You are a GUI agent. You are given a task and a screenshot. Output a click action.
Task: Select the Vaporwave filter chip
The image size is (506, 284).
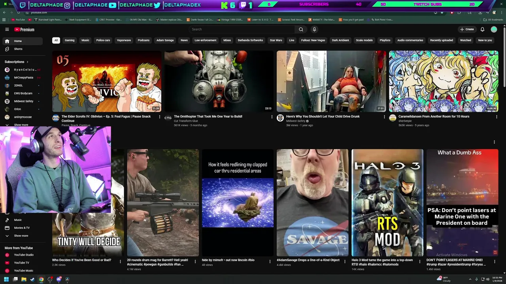[x=124, y=40]
